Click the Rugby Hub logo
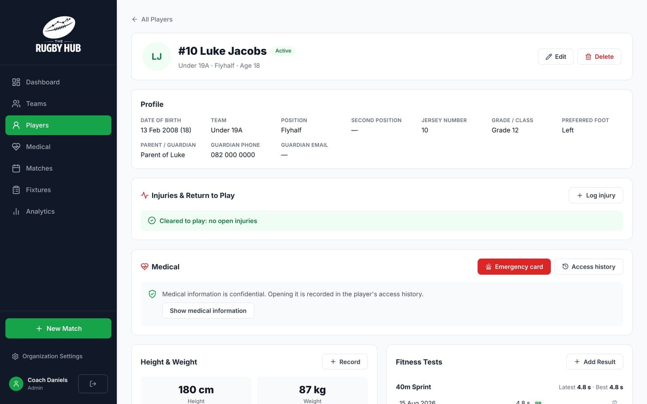Screen dimensions: 647x404 (x=58, y=34)
